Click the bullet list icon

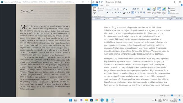pos(138,9)
